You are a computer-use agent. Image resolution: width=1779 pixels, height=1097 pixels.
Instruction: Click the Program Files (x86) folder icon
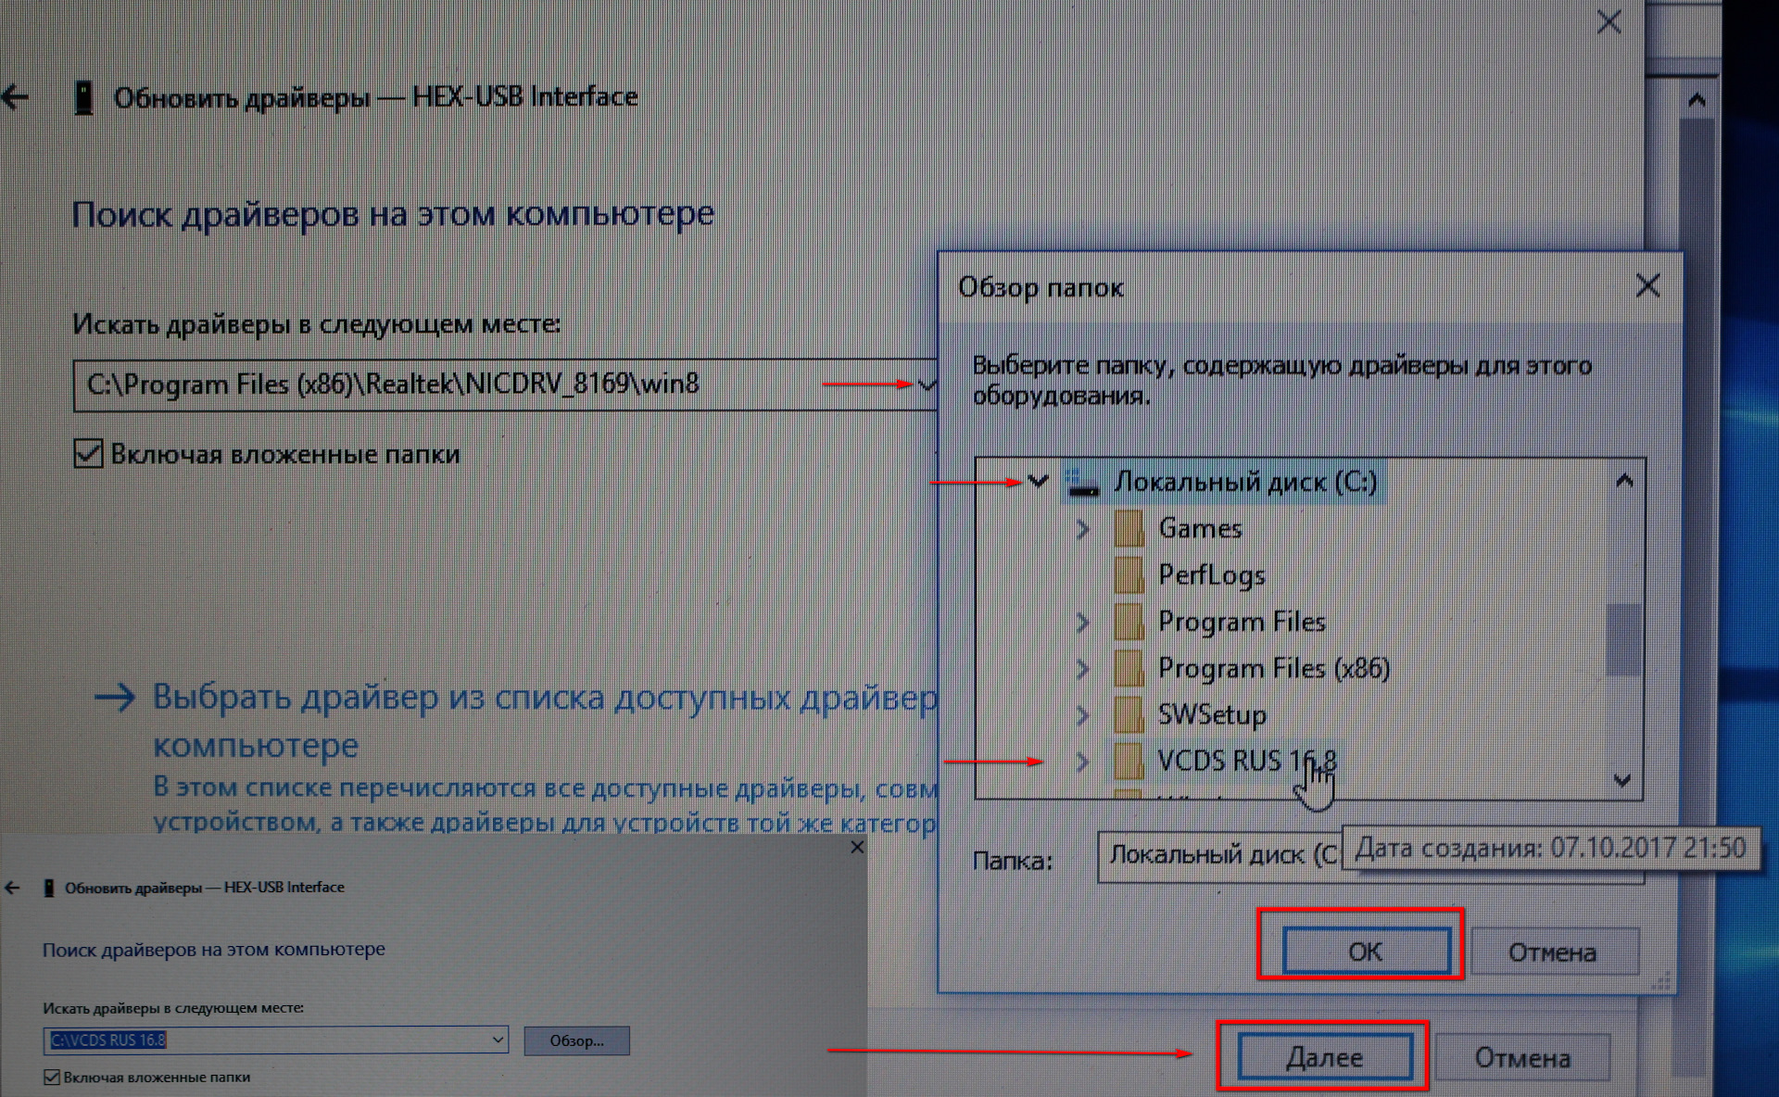pos(1129,668)
